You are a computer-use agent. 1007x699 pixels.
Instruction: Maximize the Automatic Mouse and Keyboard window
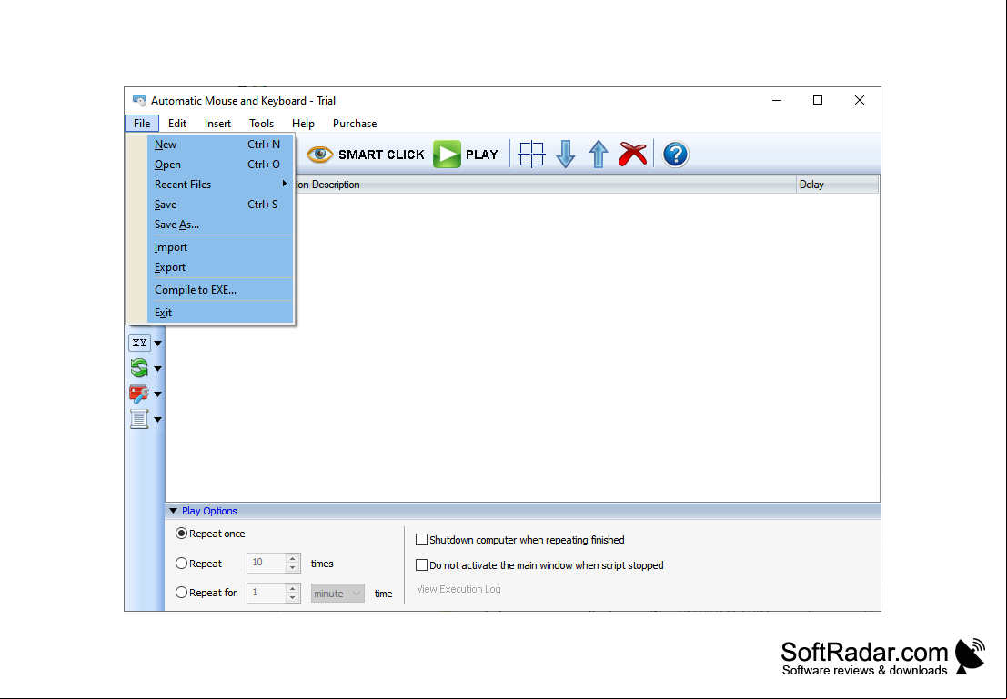point(818,100)
